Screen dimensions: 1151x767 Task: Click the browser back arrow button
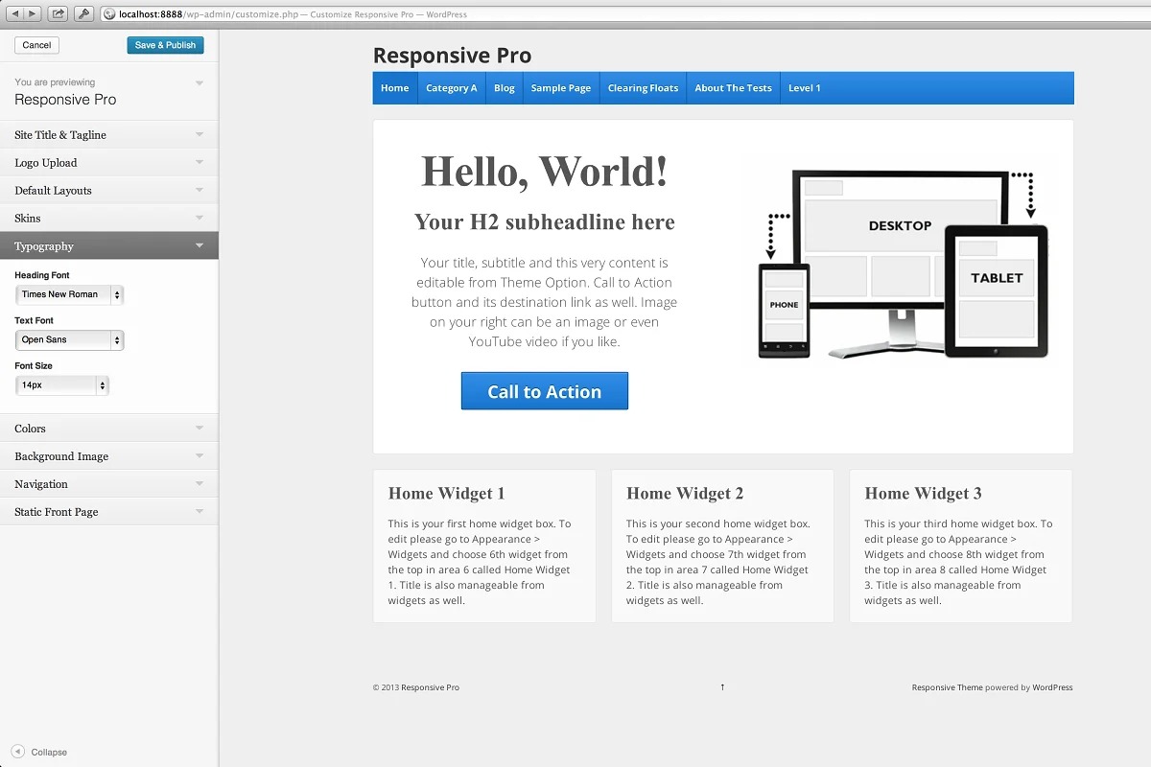(x=16, y=13)
